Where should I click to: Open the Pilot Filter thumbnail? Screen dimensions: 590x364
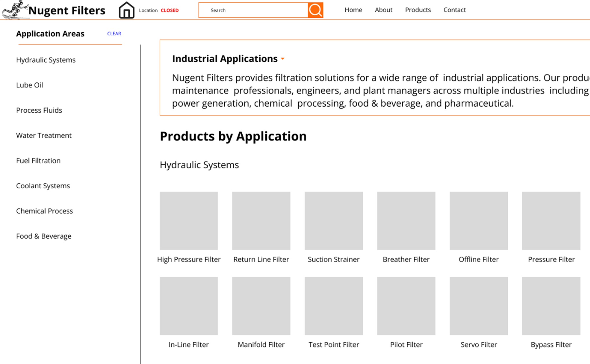pyautogui.click(x=406, y=306)
